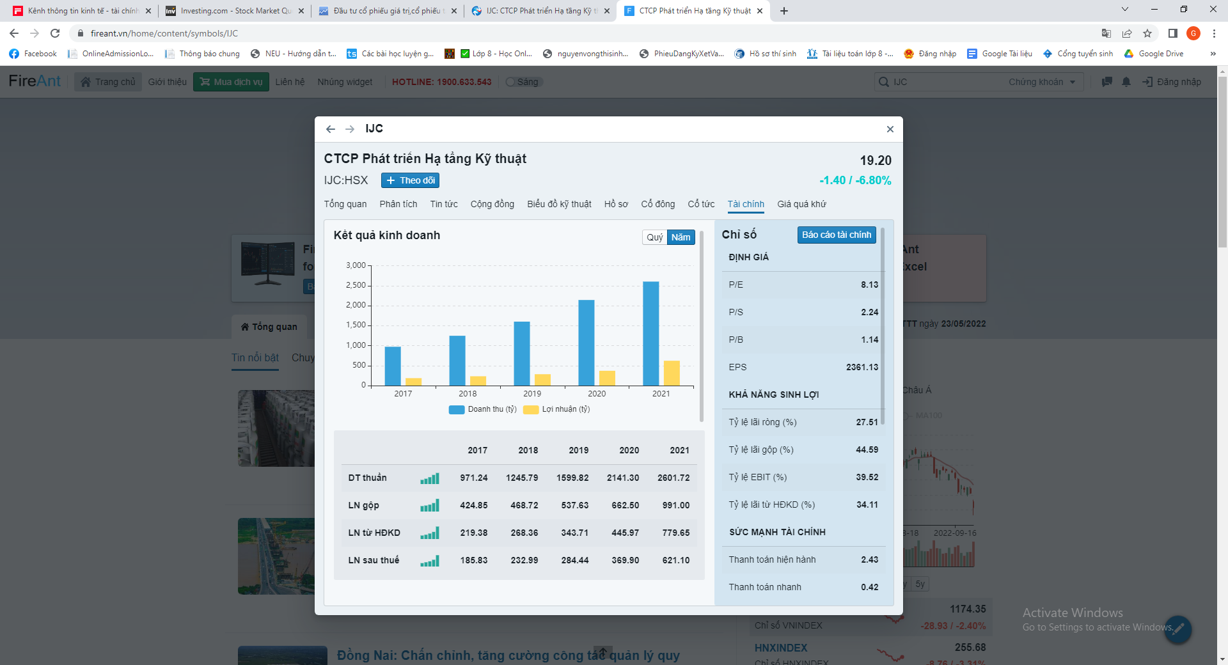Open the share page icon in address bar
1228x665 pixels.
point(1127,33)
